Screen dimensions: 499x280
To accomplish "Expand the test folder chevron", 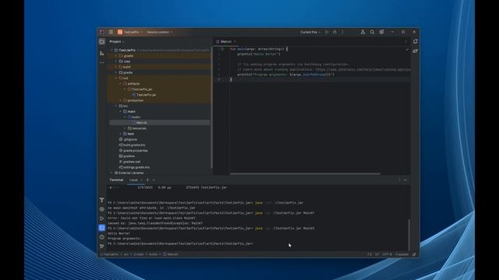I will pyautogui.click(x=121, y=134).
